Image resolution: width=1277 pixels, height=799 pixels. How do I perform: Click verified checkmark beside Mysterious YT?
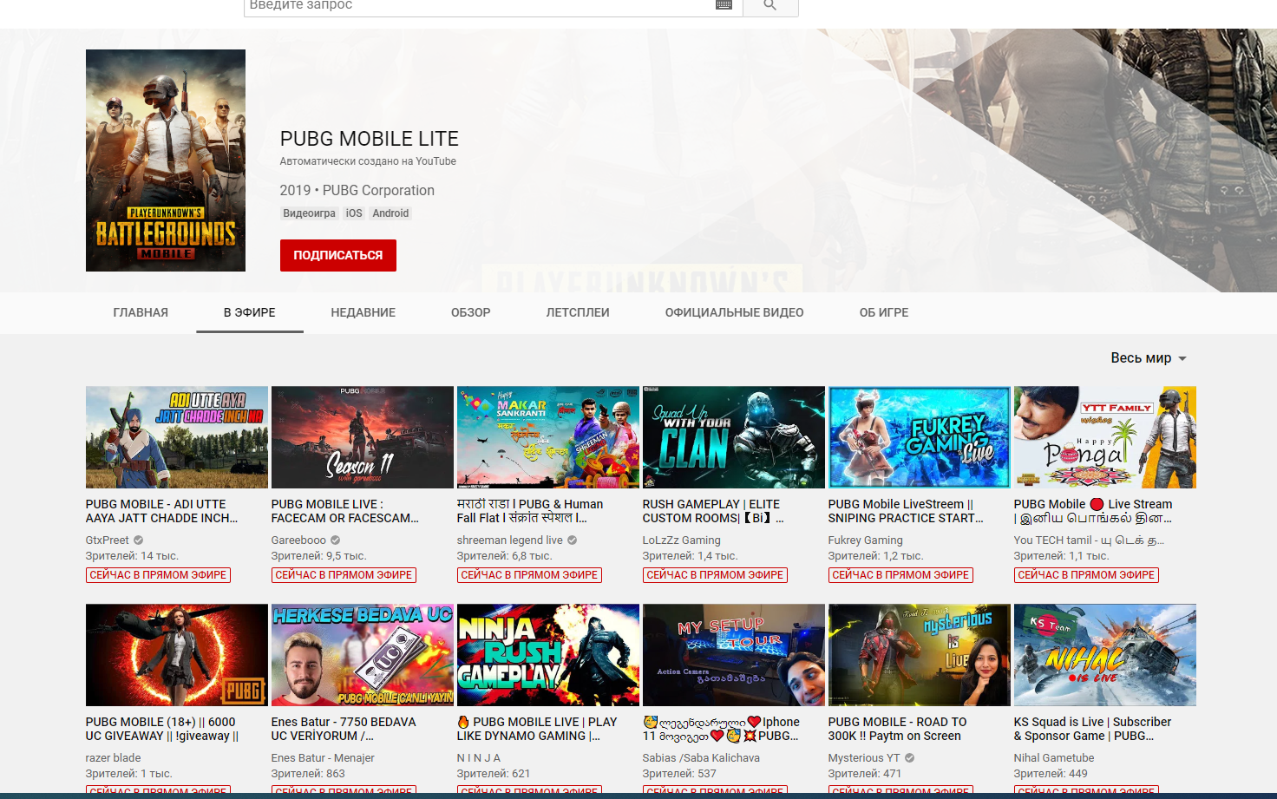click(910, 757)
